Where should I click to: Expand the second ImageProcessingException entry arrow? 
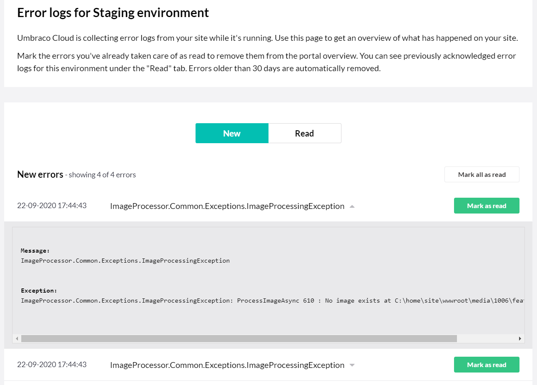tap(352, 365)
